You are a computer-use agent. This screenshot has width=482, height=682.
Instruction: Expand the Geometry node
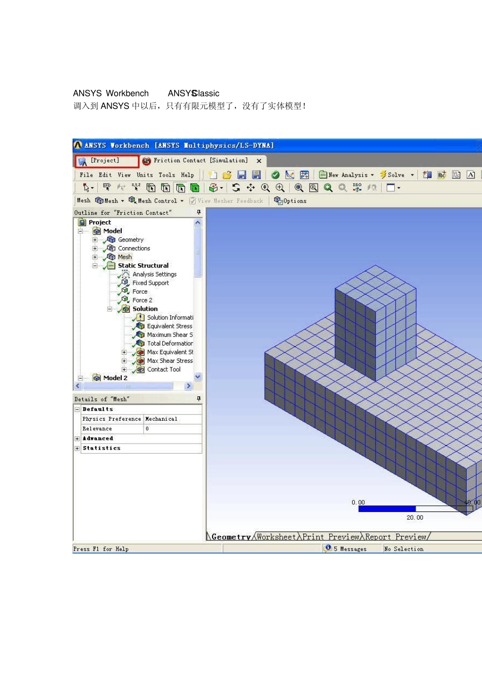tap(95, 240)
